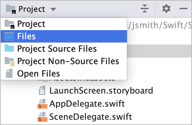Click the Project Source Files folder icon
The image size is (192, 125).
pos(9,48)
